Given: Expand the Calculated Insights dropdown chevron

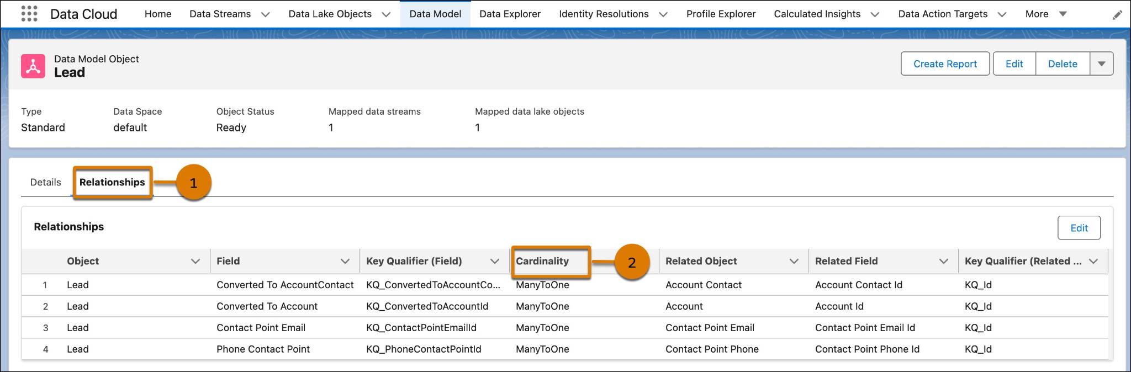Looking at the screenshot, I should (875, 14).
